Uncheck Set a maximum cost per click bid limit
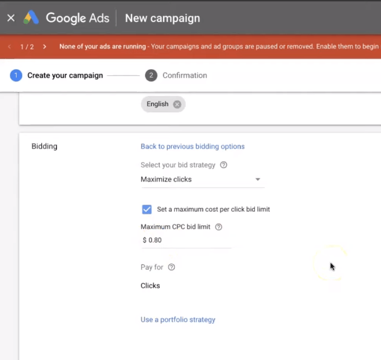 click(146, 210)
